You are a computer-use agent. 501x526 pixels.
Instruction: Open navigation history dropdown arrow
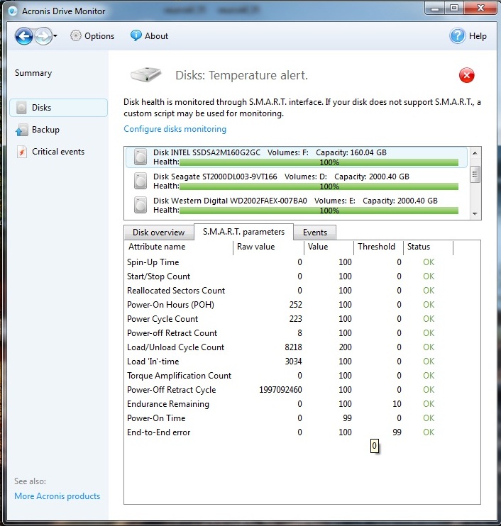click(x=55, y=36)
